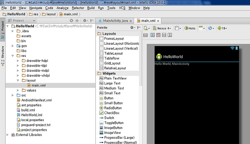Select ImageButton widget in Palette
This screenshot has width=250, height=144.
pyautogui.click(x=111, y=128)
